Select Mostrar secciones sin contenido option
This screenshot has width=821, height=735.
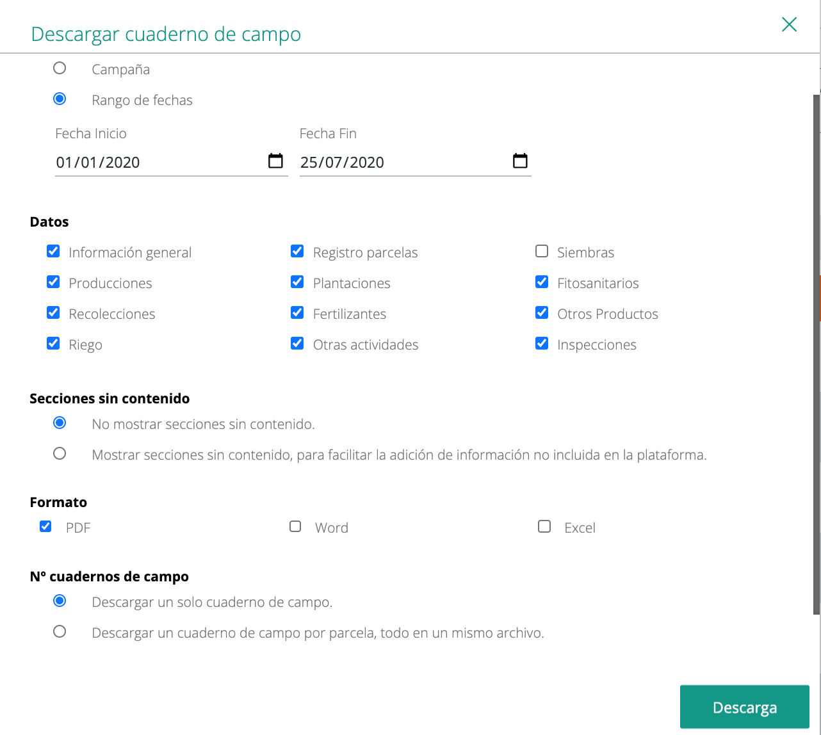click(x=60, y=453)
